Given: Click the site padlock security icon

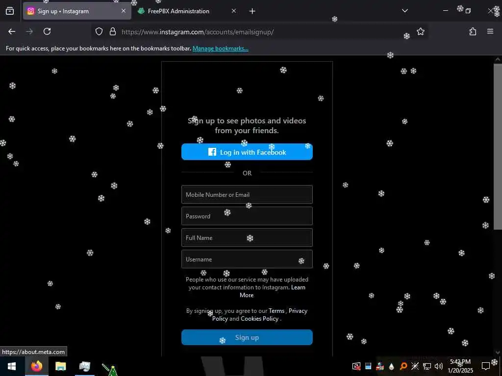Looking at the screenshot, I should (x=112, y=31).
